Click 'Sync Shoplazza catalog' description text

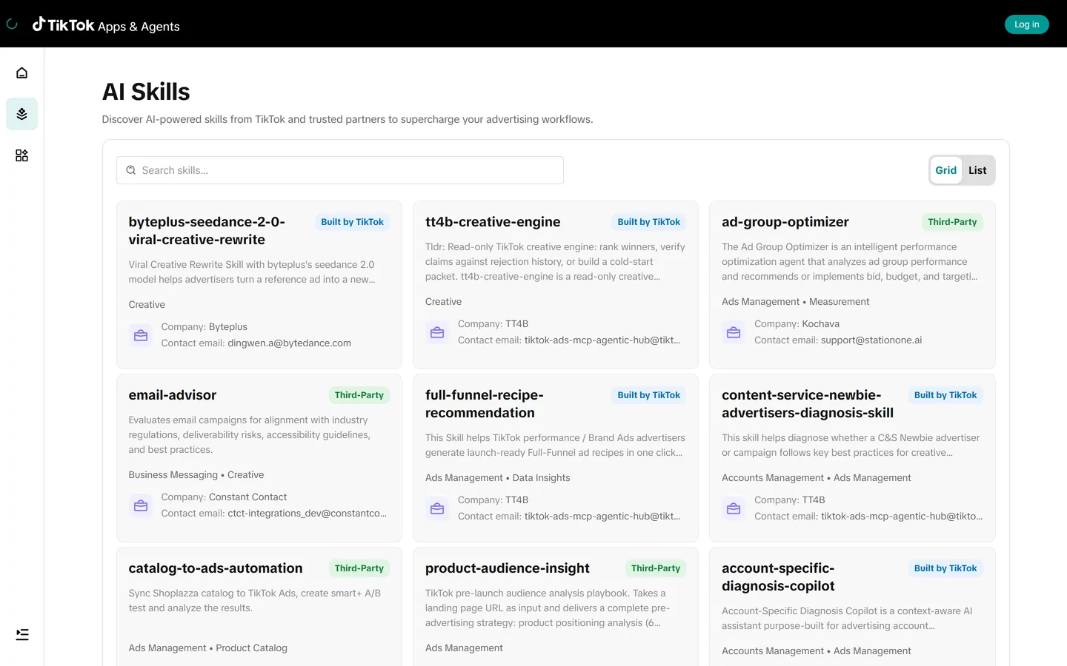pos(255,601)
